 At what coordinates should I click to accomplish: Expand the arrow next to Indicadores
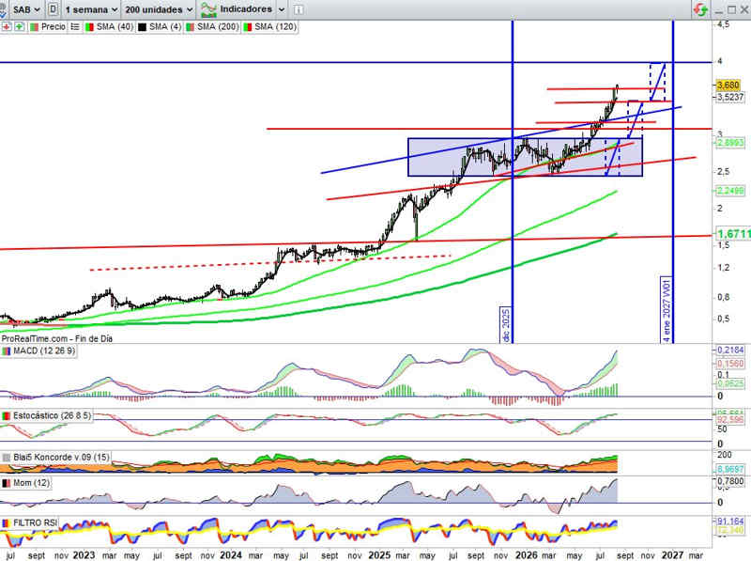coord(282,9)
